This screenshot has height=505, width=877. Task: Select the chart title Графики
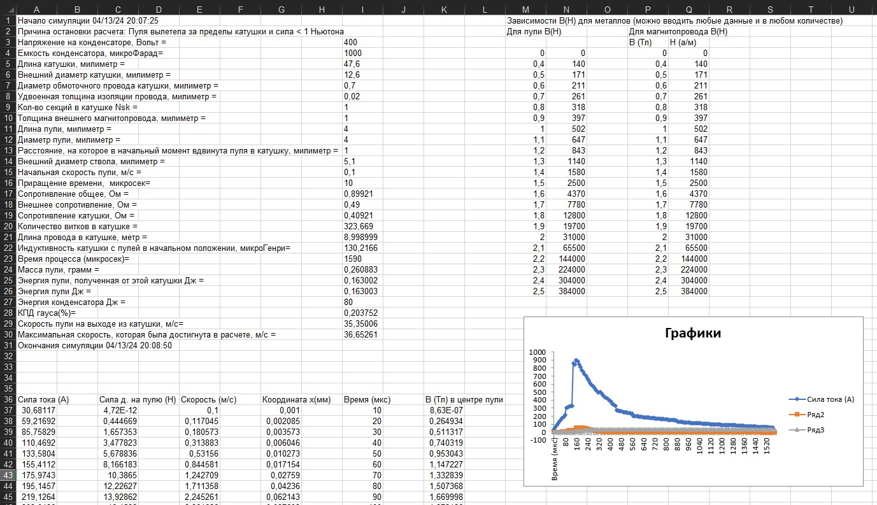click(x=692, y=333)
